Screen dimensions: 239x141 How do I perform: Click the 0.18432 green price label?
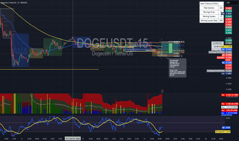point(229,16)
